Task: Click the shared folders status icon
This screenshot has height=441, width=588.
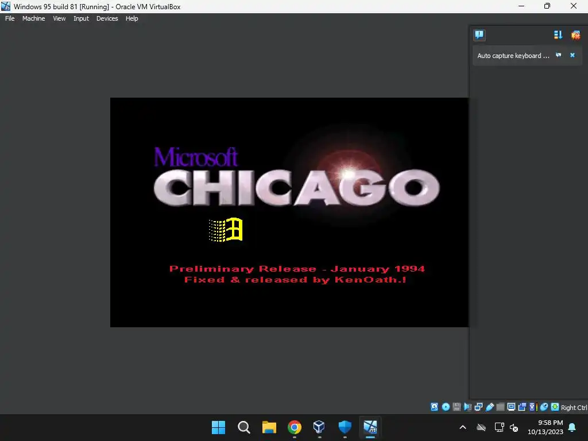Action: [x=500, y=407]
